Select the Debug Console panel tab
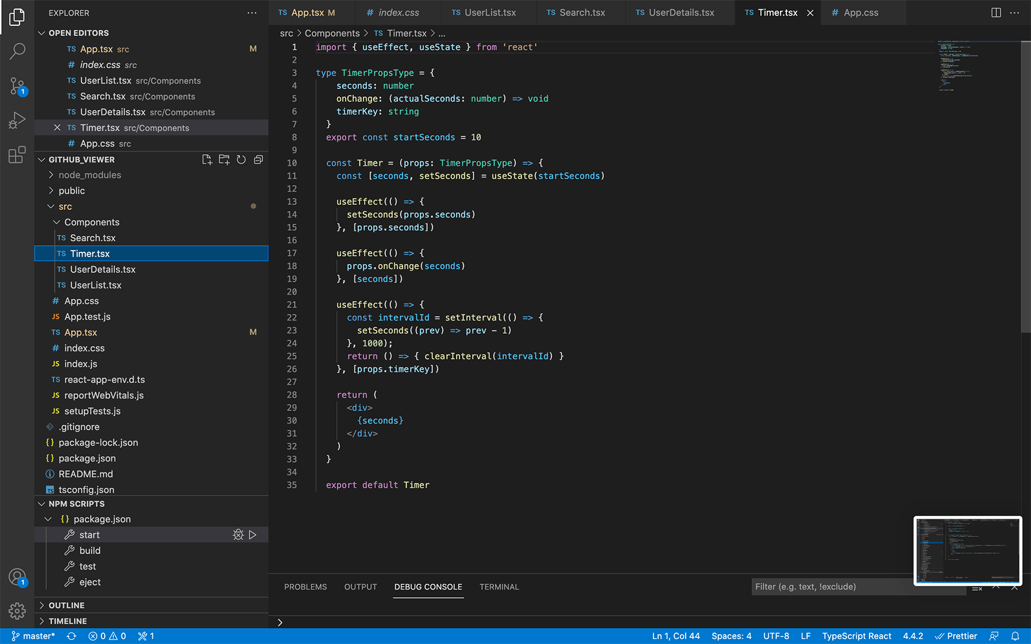1031x644 pixels. pyautogui.click(x=428, y=587)
